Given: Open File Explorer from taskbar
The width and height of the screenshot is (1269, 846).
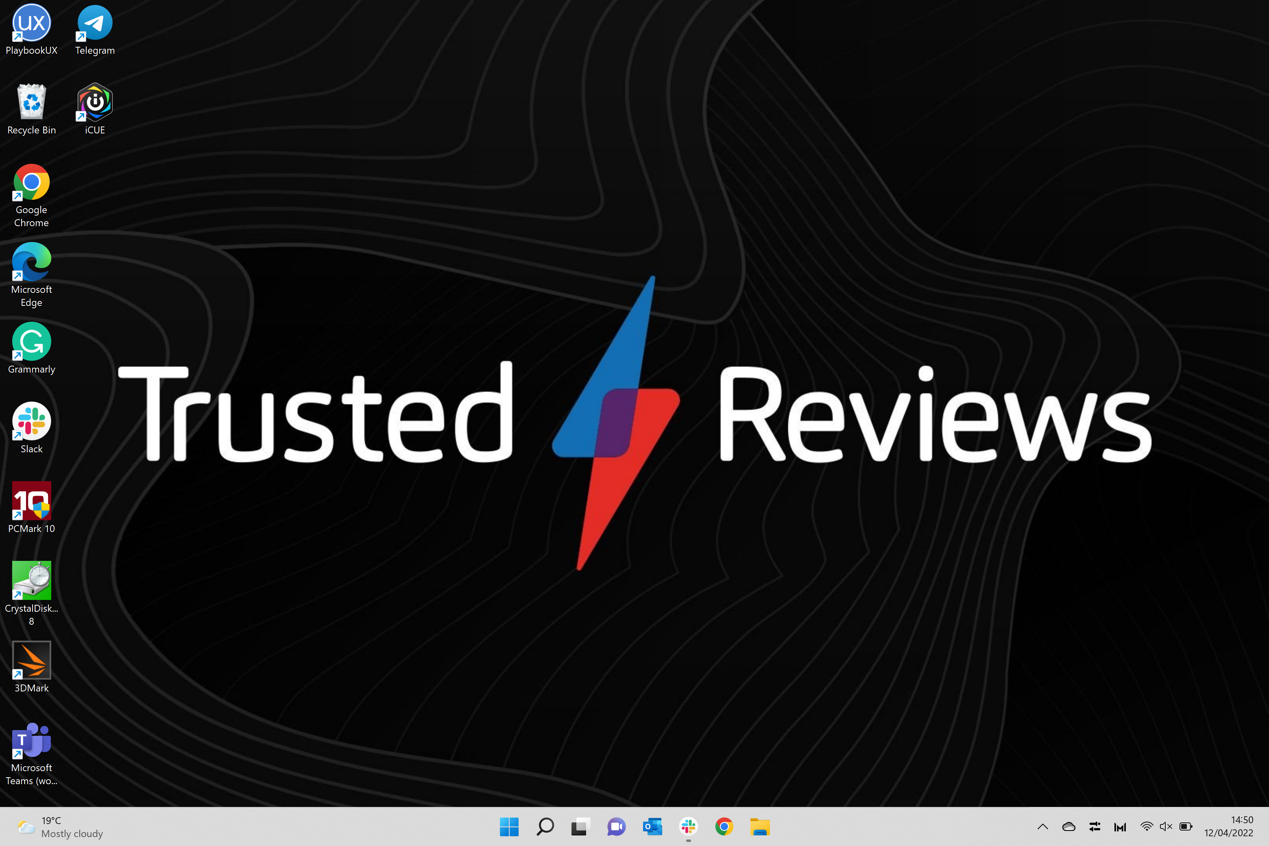Looking at the screenshot, I should [x=760, y=826].
